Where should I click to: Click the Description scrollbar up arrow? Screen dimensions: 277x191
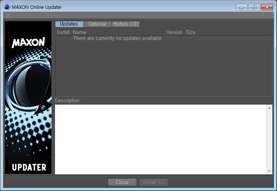pos(269,108)
